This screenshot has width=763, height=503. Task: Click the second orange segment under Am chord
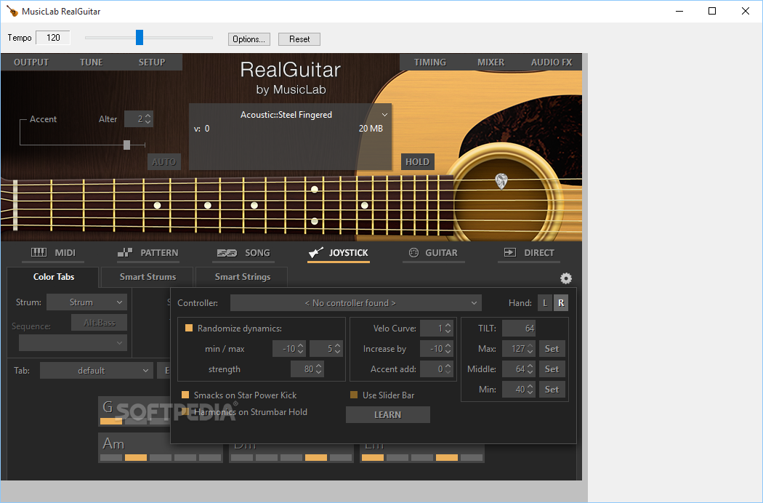(x=136, y=458)
